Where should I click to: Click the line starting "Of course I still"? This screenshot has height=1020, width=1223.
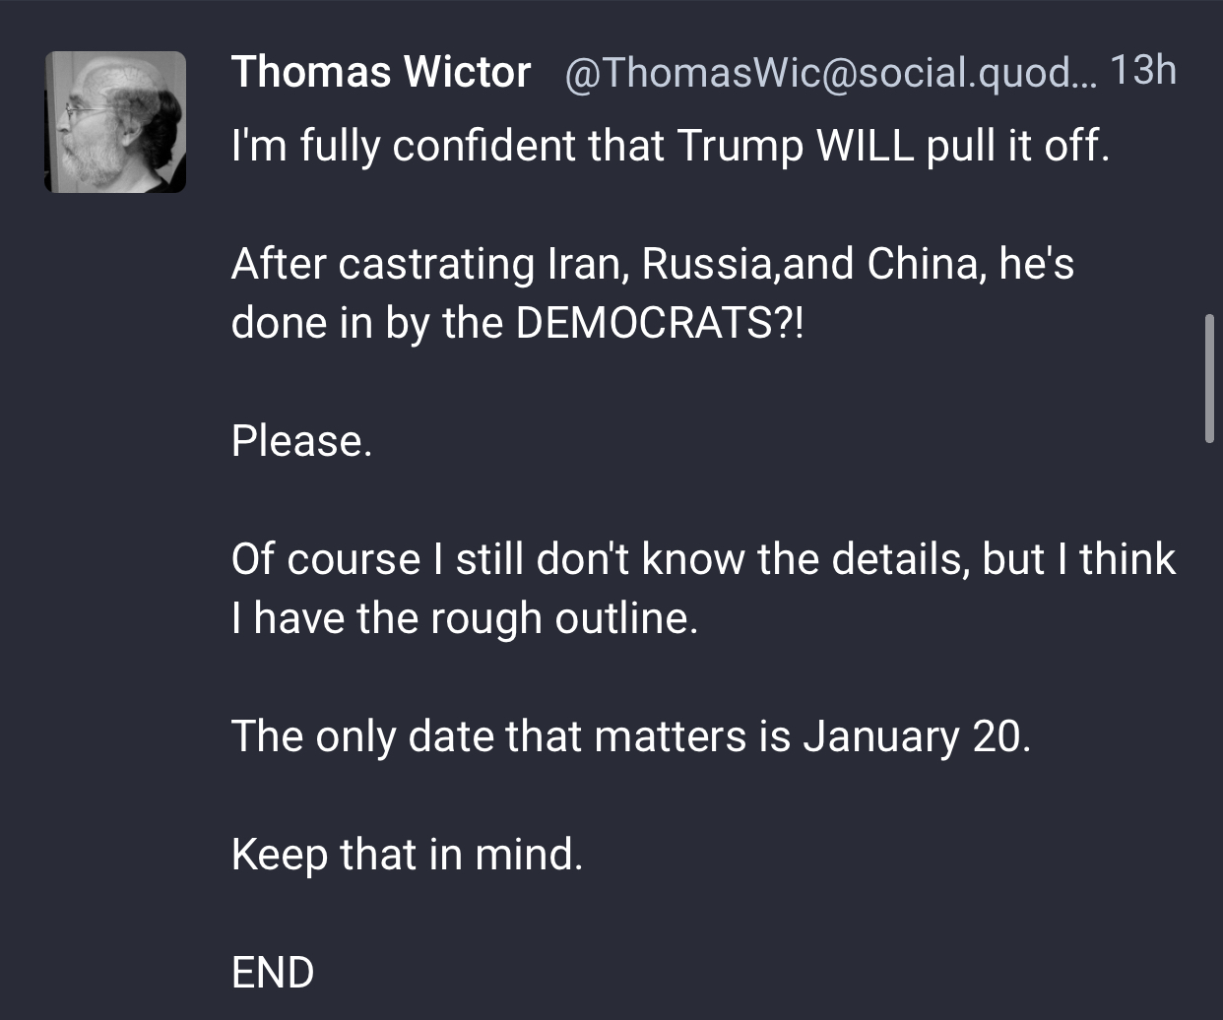pyautogui.click(x=703, y=559)
